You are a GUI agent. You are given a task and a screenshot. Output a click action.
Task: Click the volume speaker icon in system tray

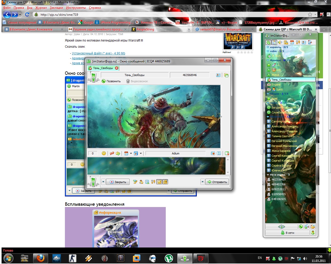[x=305, y=258]
